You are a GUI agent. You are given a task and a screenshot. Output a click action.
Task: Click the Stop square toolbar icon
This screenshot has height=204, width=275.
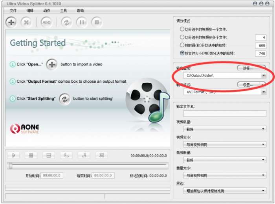click(97, 22)
